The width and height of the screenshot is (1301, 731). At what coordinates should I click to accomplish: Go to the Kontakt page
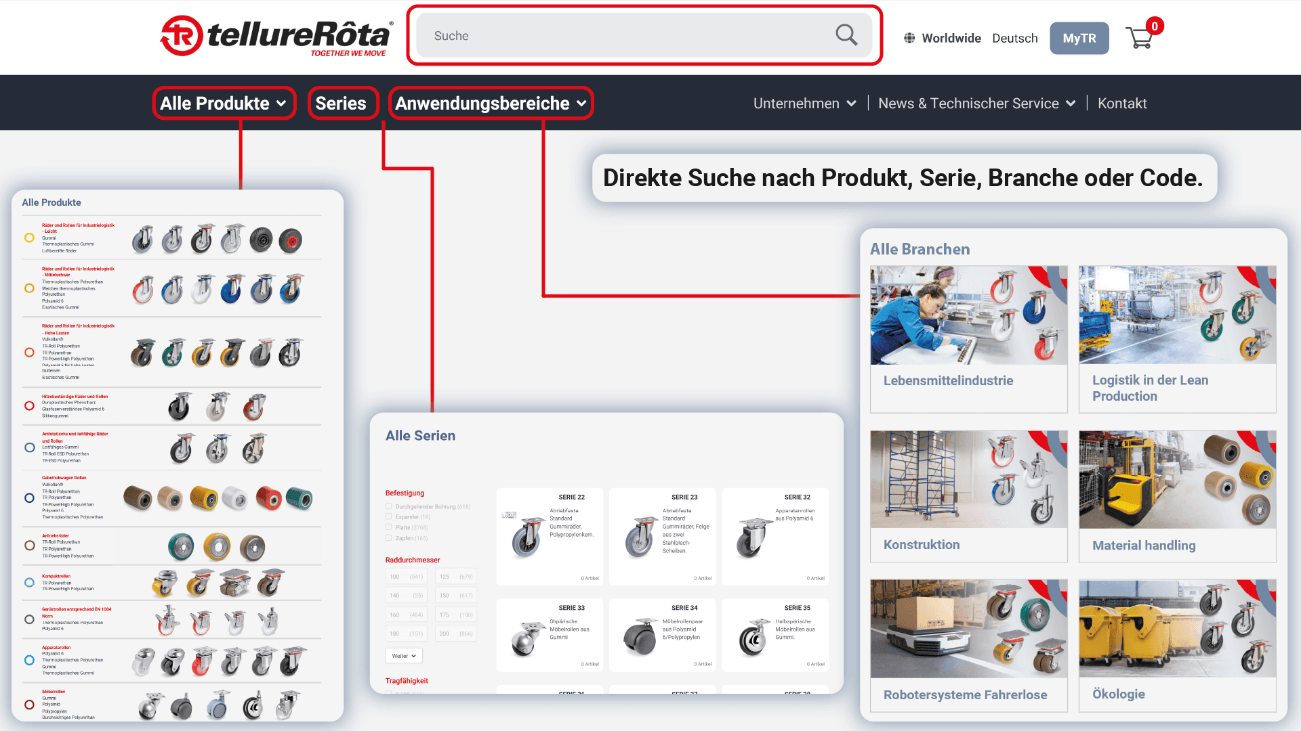(x=1122, y=104)
